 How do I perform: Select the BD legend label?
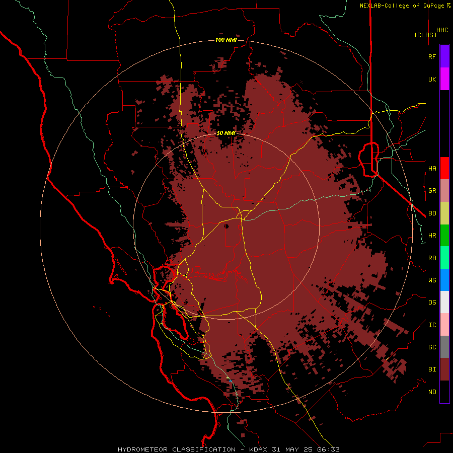(x=432, y=213)
